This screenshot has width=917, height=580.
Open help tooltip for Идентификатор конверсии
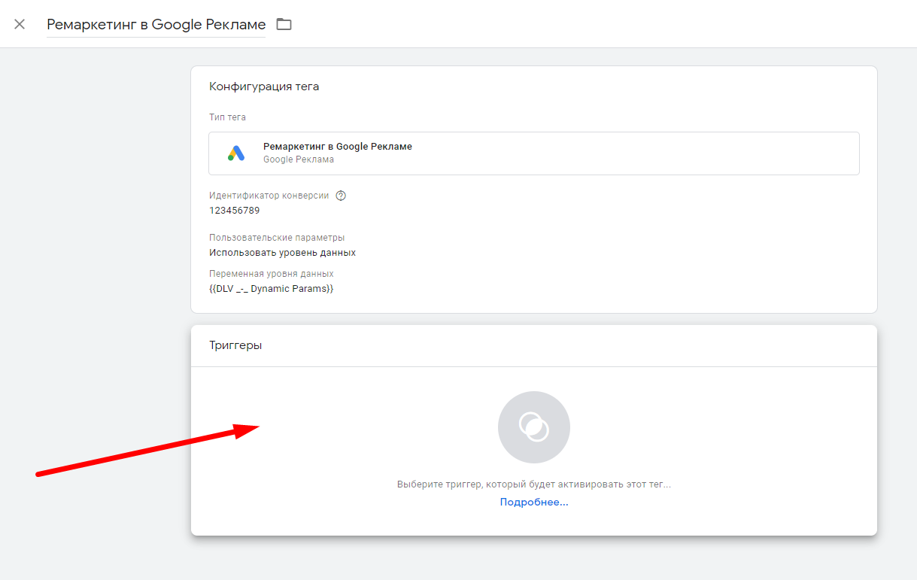point(341,196)
